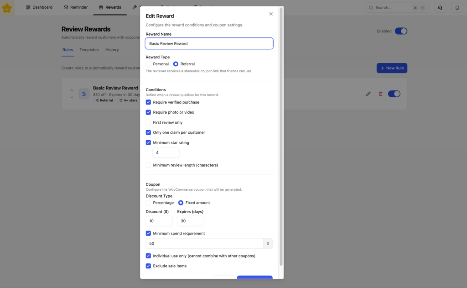The height and width of the screenshot is (288, 467).
Task: Click the Expires (days) input field
Action: click(x=191, y=221)
